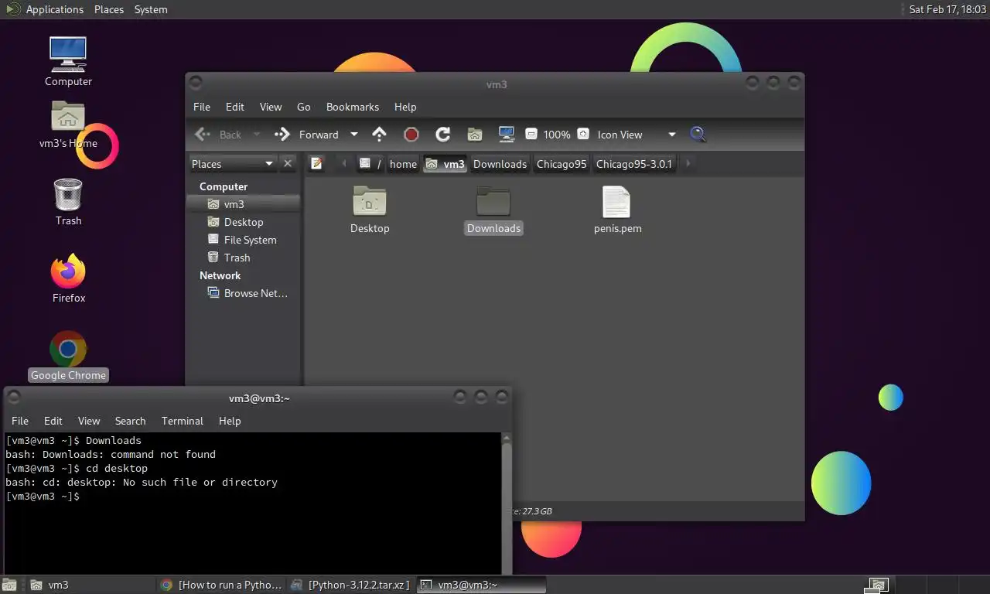Go up to the parent folder
The image size is (990, 594).
379,135
